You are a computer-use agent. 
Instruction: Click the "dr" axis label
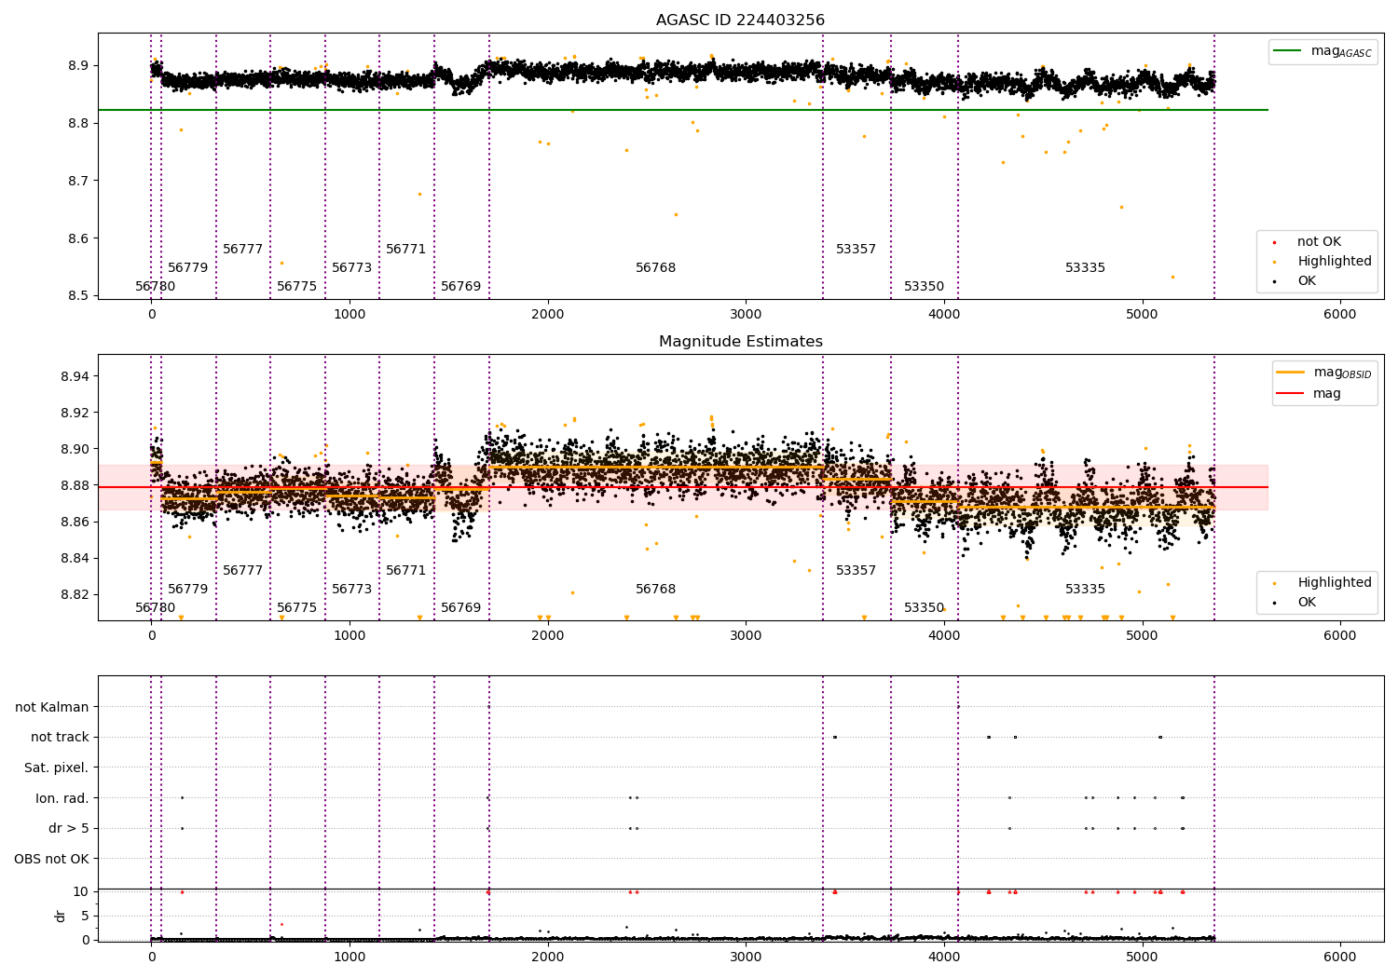point(61,916)
